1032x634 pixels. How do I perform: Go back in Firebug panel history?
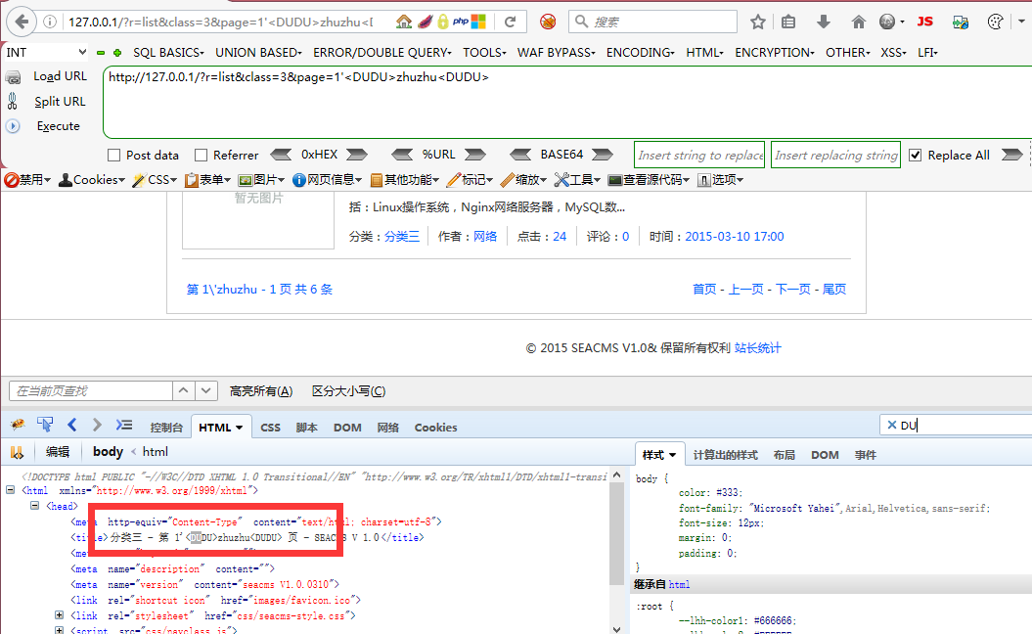click(x=71, y=426)
